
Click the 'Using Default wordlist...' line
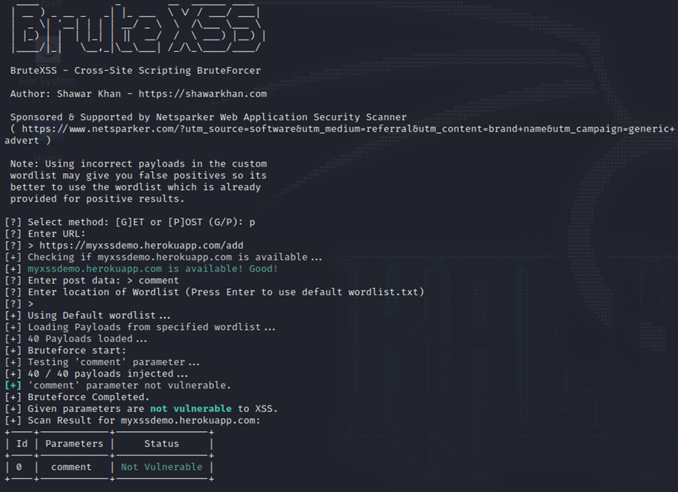tap(88, 316)
